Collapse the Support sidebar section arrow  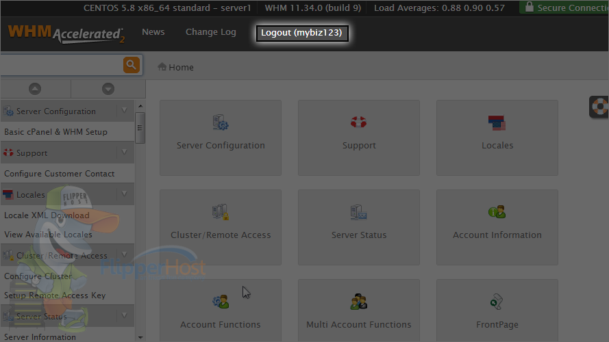click(124, 153)
